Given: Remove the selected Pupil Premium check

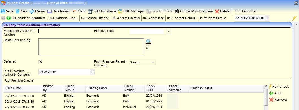Looking at the screenshot, I should click(278, 100).
